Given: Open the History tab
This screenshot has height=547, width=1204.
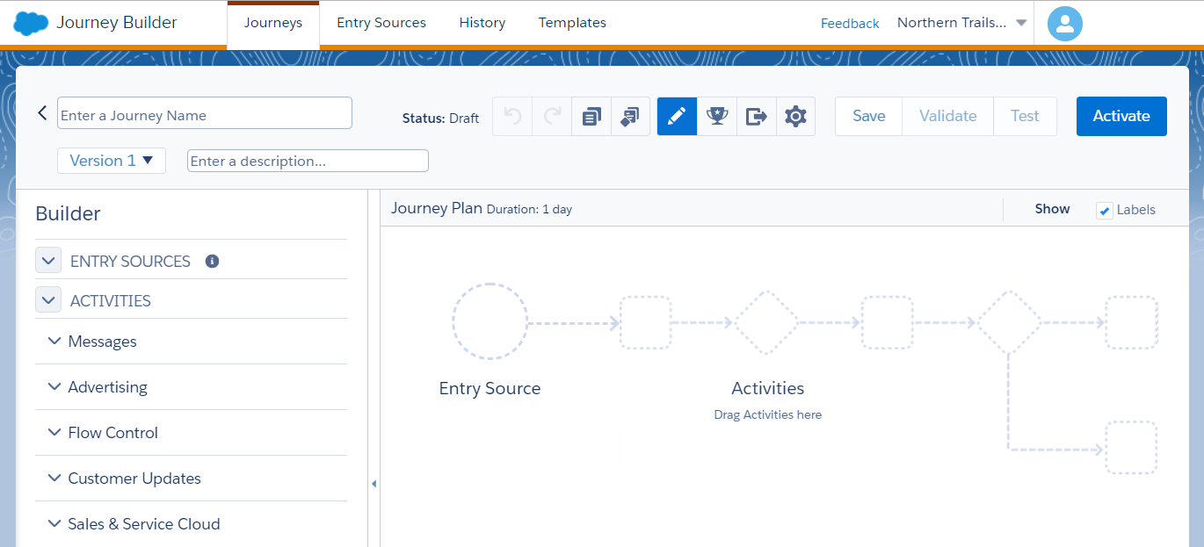Looking at the screenshot, I should 482,23.
